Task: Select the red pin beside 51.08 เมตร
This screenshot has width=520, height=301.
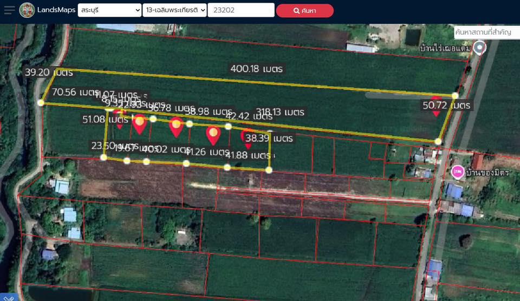Action: pos(119,120)
